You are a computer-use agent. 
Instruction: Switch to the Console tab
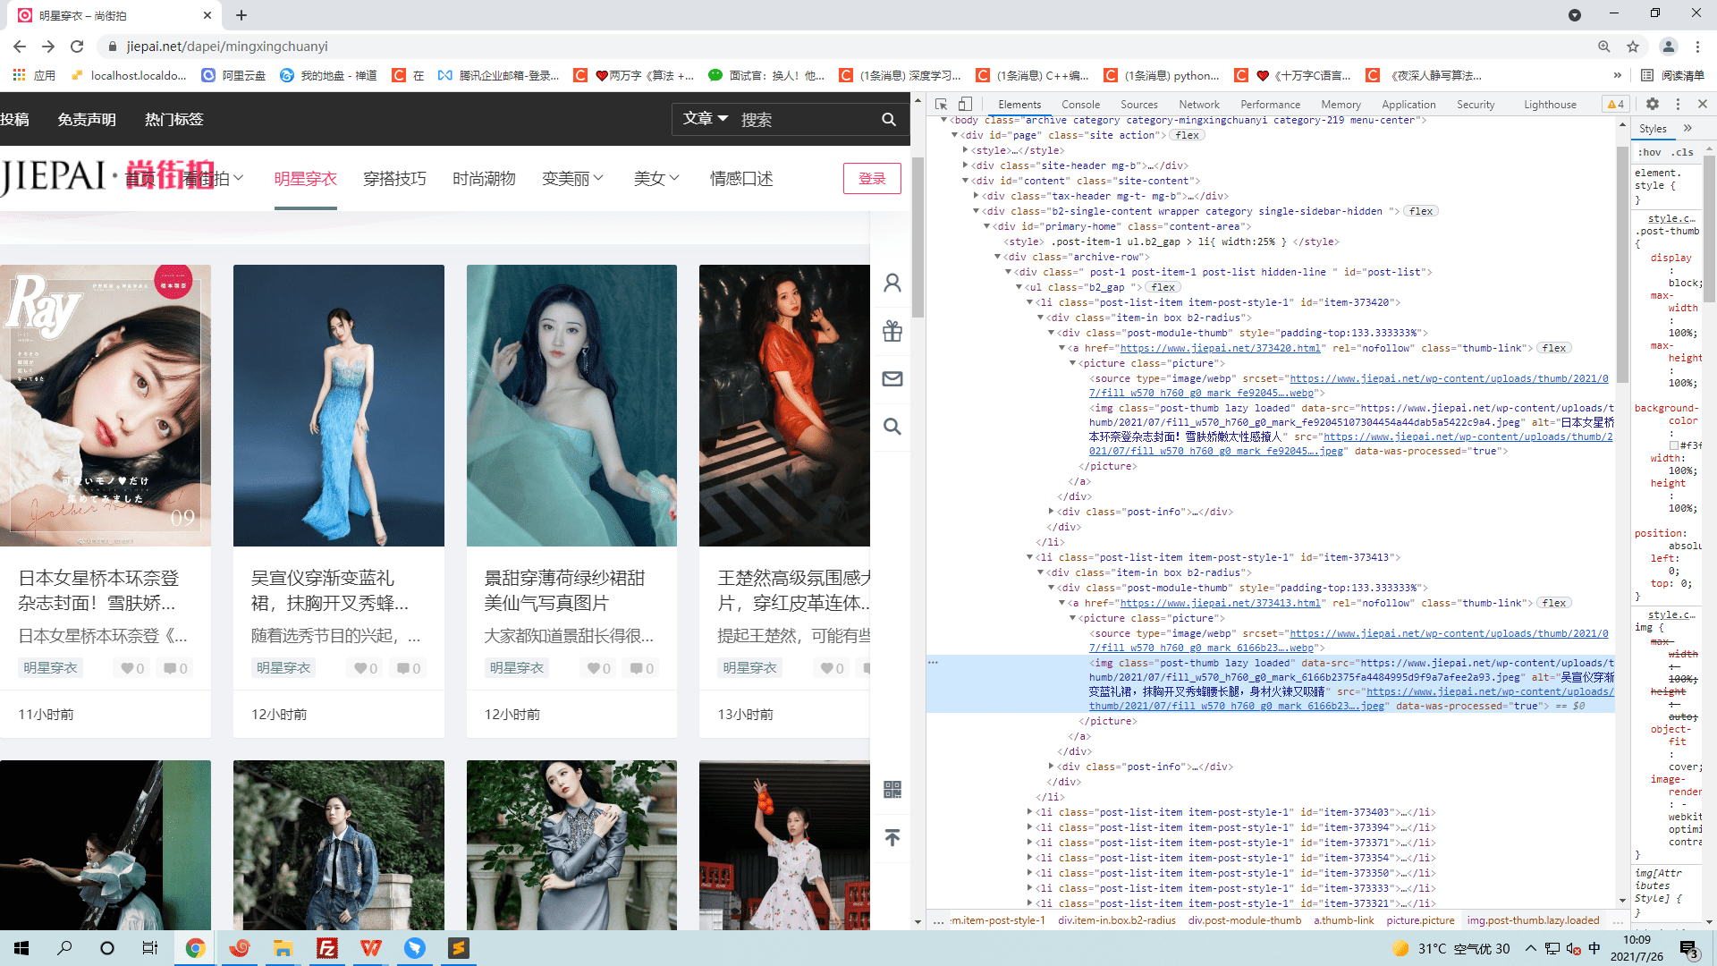(x=1080, y=105)
